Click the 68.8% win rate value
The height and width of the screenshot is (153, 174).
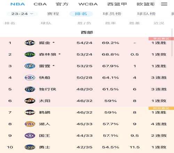(111, 54)
